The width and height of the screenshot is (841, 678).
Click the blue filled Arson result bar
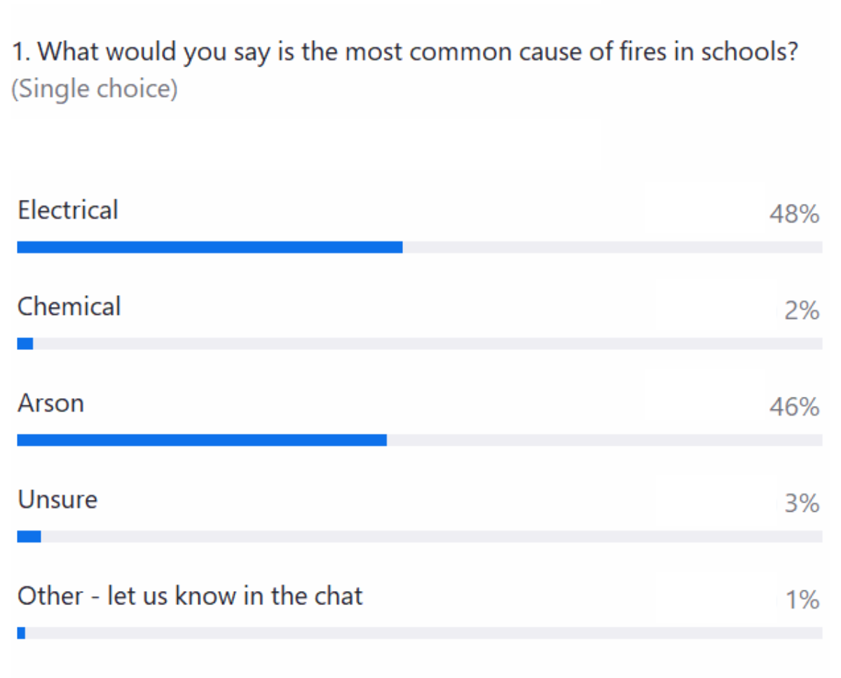202,440
